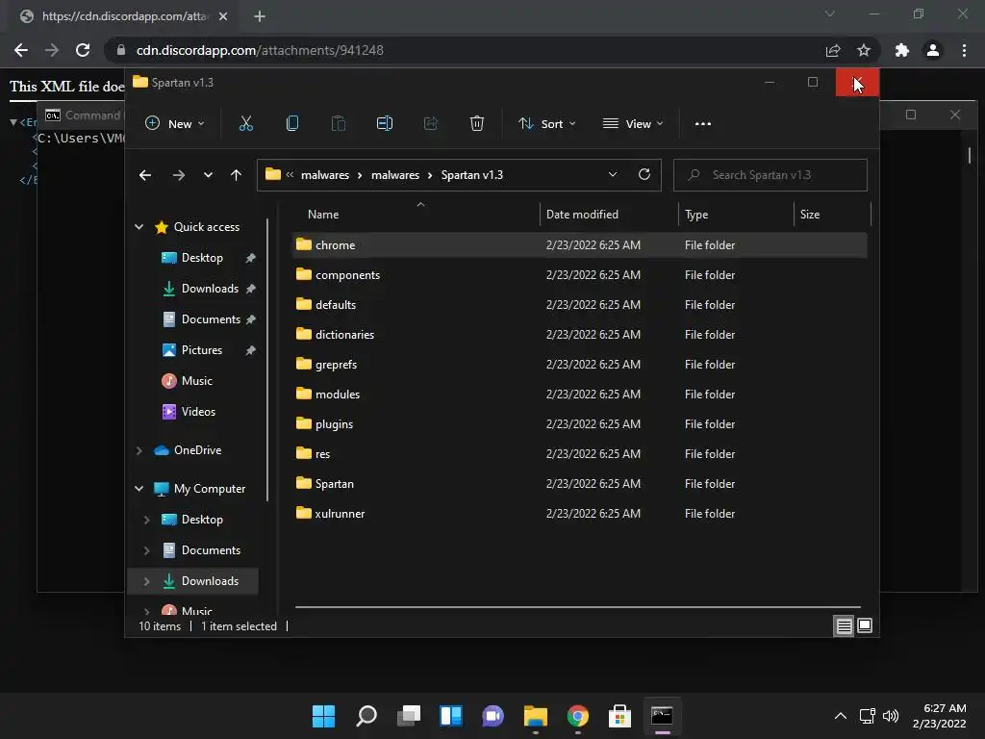
Task: Open a new Chrome tab
Action: click(x=260, y=16)
